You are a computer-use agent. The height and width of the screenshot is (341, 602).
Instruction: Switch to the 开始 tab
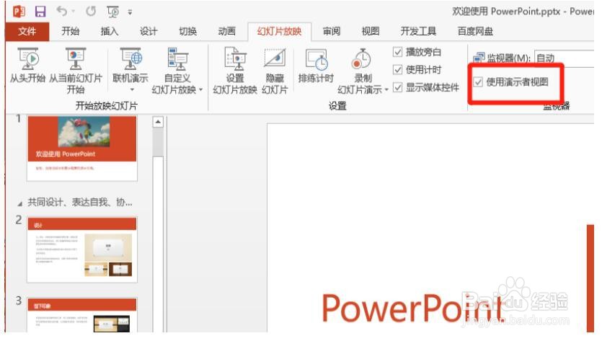click(71, 31)
